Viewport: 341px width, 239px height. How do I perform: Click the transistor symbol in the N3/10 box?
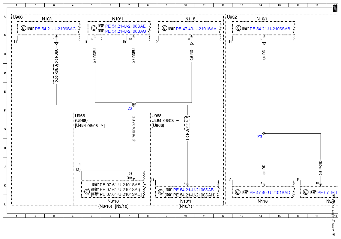87,192
